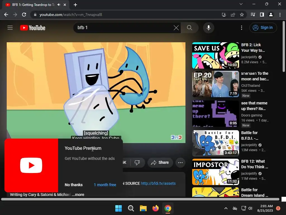The height and width of the screenshot is (215, 286).
Task: Install app icon in address bar
Action: (x=224, y=15)
